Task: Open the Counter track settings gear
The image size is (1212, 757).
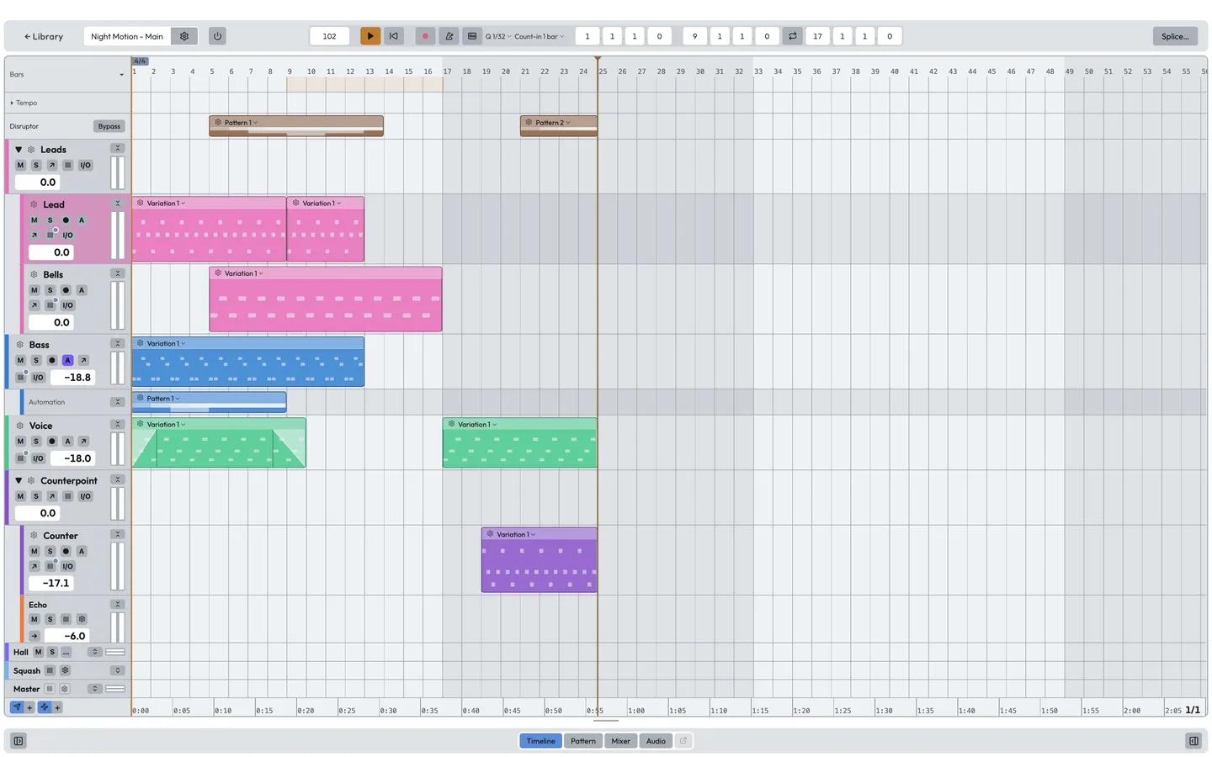Action: 34,535
